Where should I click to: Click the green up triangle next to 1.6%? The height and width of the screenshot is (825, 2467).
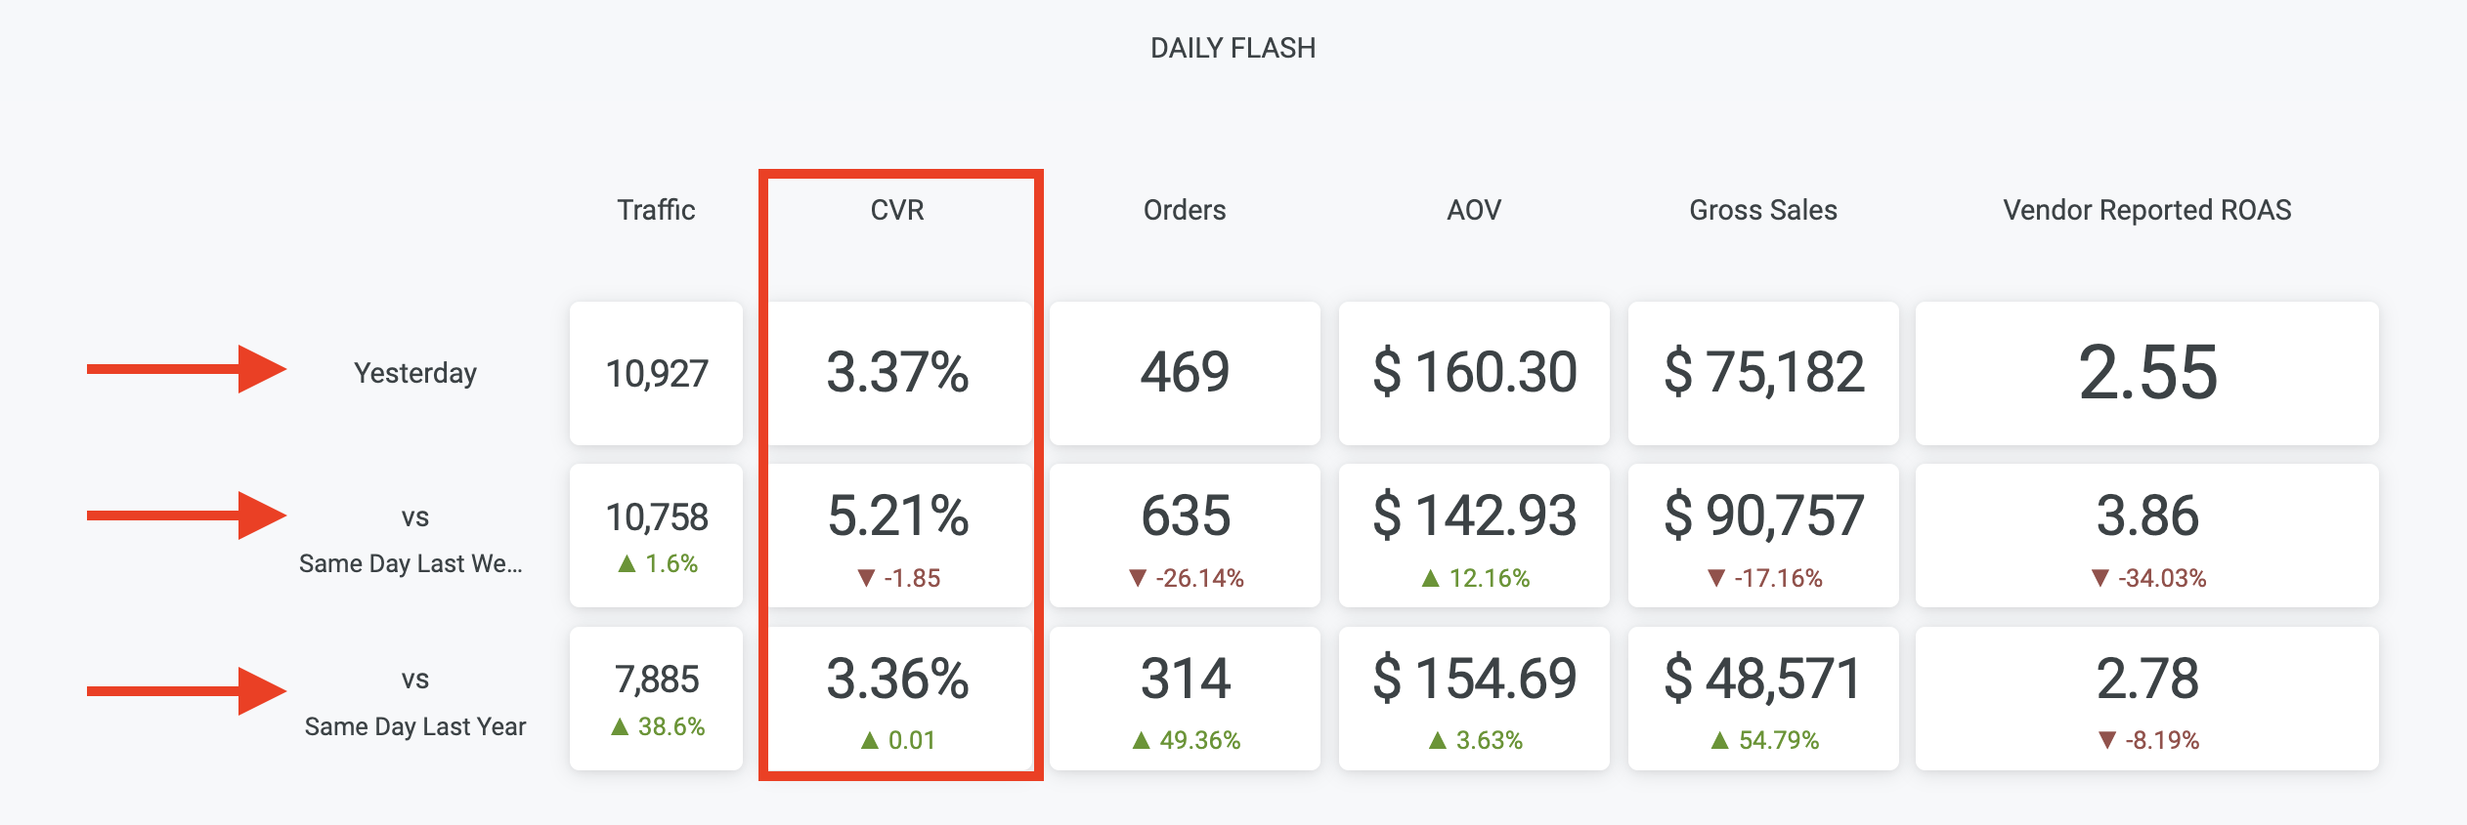click(628, 563)
